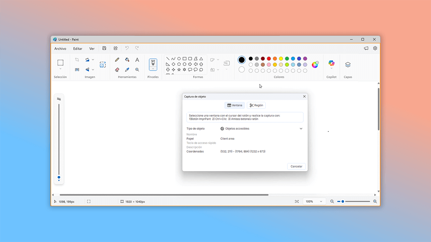The height and width of the screenshot is (242, 431).
Task: Pick the Text tool
Action: tap(137, 60)
